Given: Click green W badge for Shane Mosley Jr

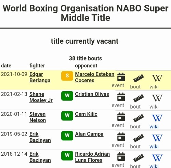Looking at the screenshot, I should [67, 96].
